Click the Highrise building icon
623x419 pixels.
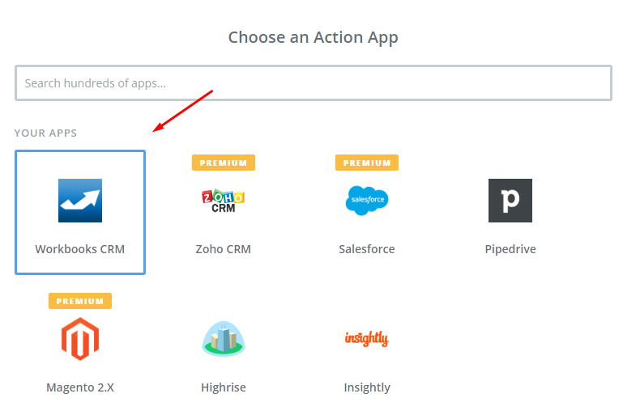pyautogui.click(x=224, y=339)
